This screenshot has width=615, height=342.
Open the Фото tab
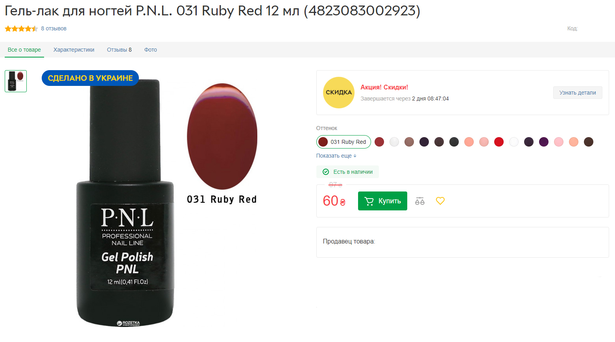[x=151, y=50]
